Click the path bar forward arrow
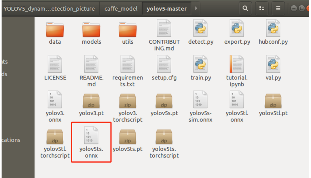The height and width of the screenshot is (178, 311). (x=196, y=8)
